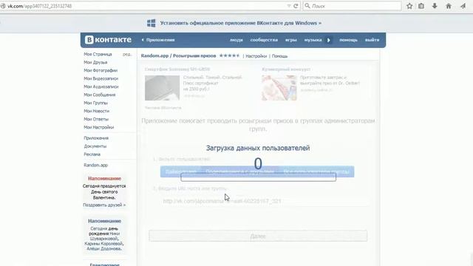
Task: Select the rightmost user filter button
Action: (316, 171)
